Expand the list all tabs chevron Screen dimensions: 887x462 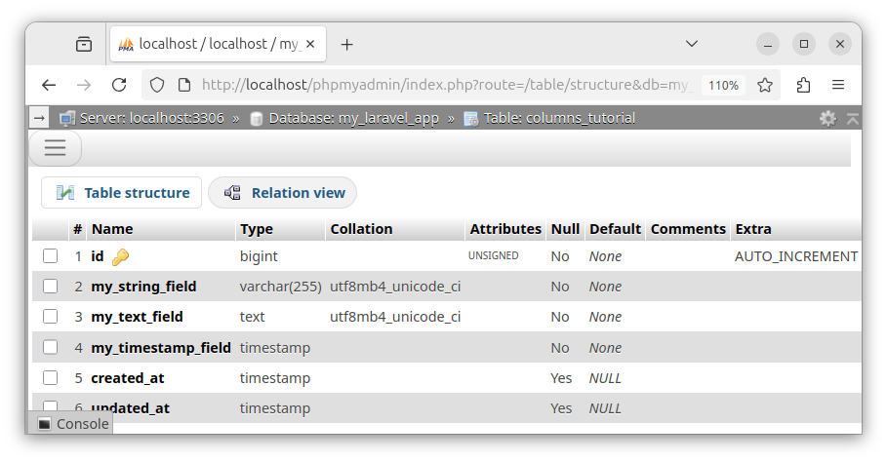click(x=691, y=44)
